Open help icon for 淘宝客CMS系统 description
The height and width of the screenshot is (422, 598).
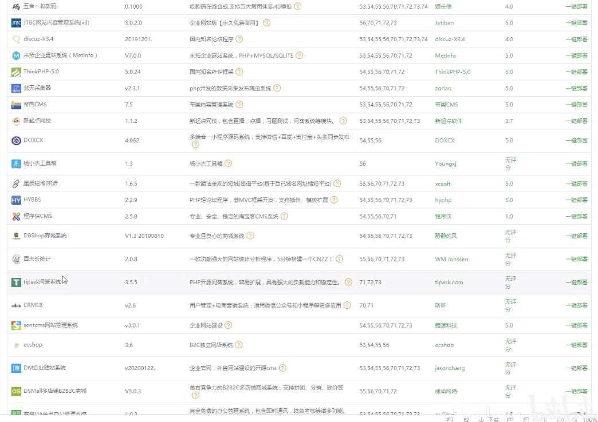(x=284, y=216)
